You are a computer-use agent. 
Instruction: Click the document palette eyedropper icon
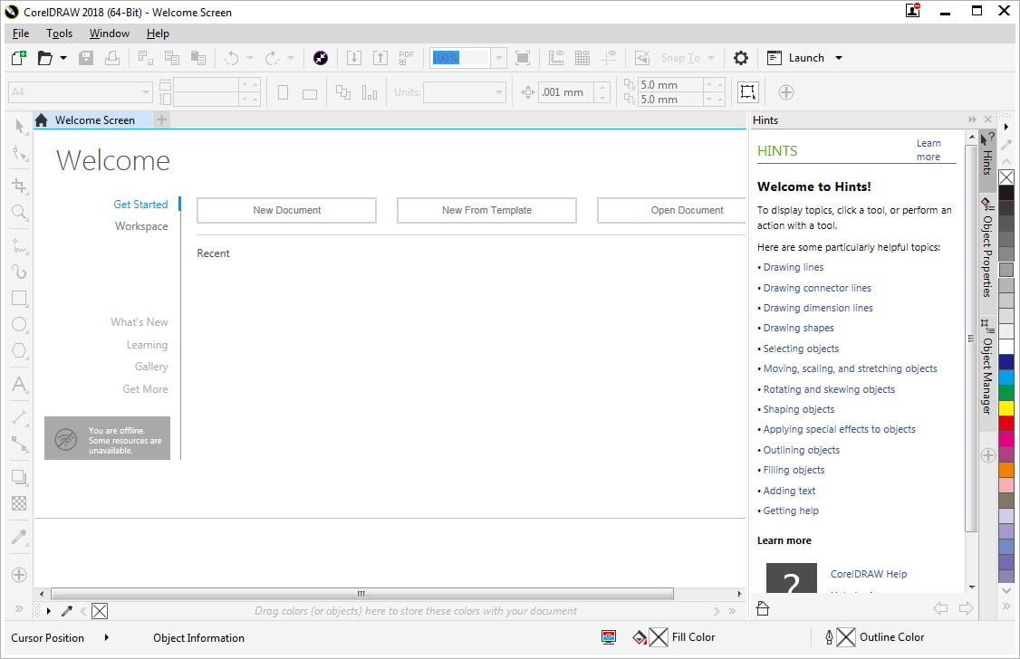pyautogui.click(x=67, y=611)
